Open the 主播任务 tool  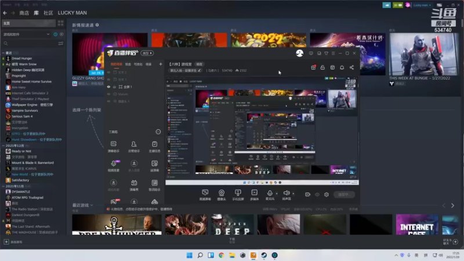click(154, 147)
